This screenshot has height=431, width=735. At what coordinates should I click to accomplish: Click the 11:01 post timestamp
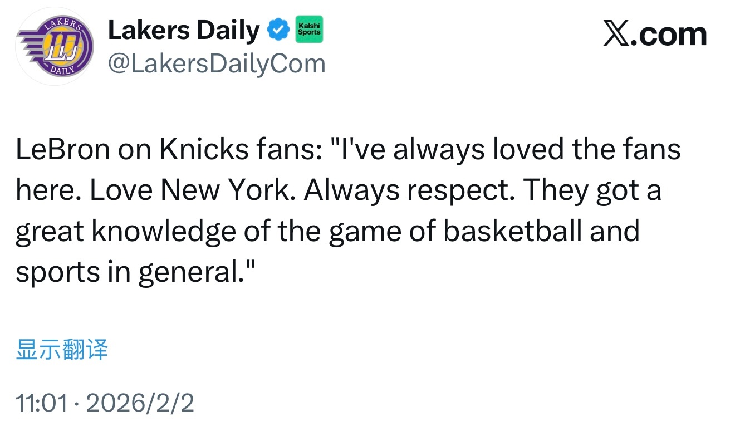point(42,403)
